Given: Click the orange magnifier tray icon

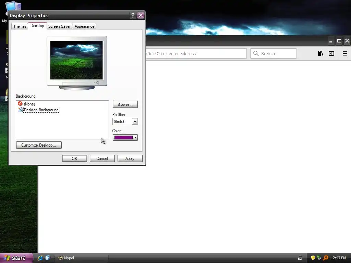Looking at the screenshot, I should pos(326,258).
